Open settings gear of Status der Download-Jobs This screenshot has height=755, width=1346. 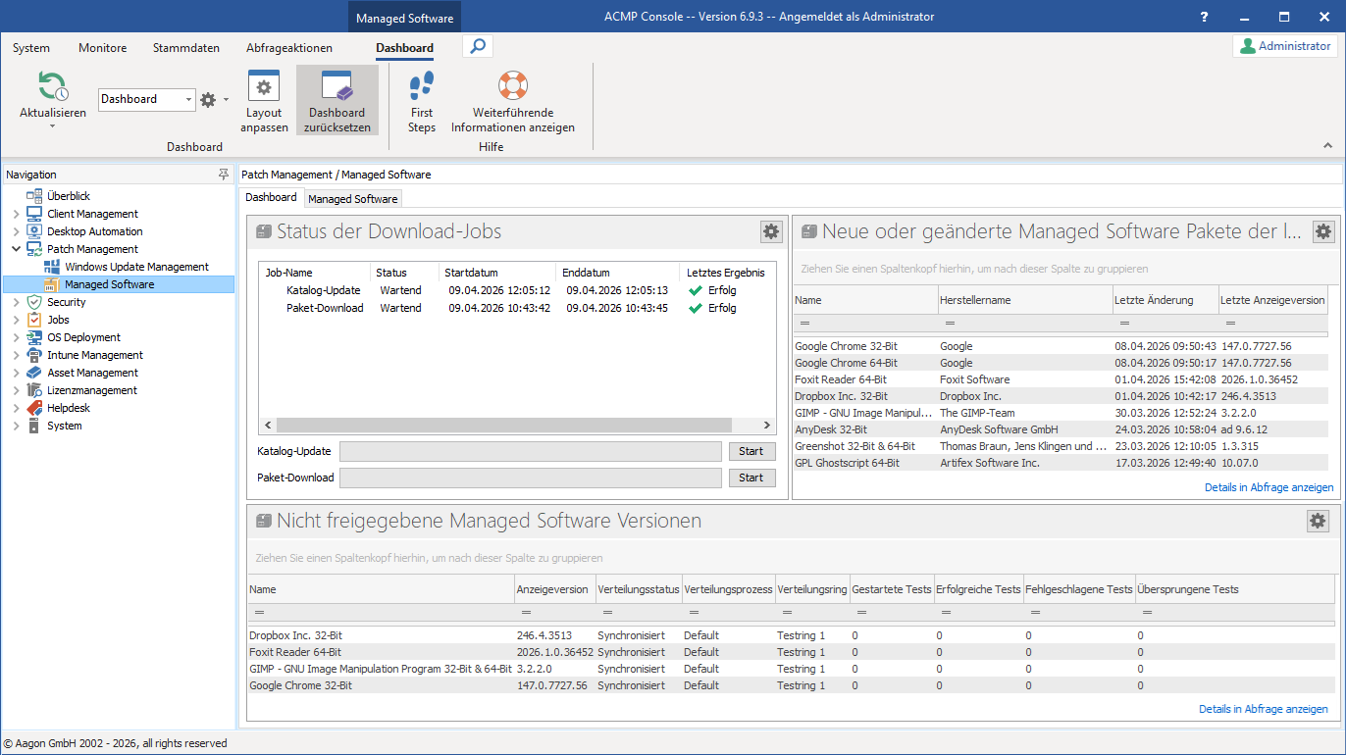[771, 231]
